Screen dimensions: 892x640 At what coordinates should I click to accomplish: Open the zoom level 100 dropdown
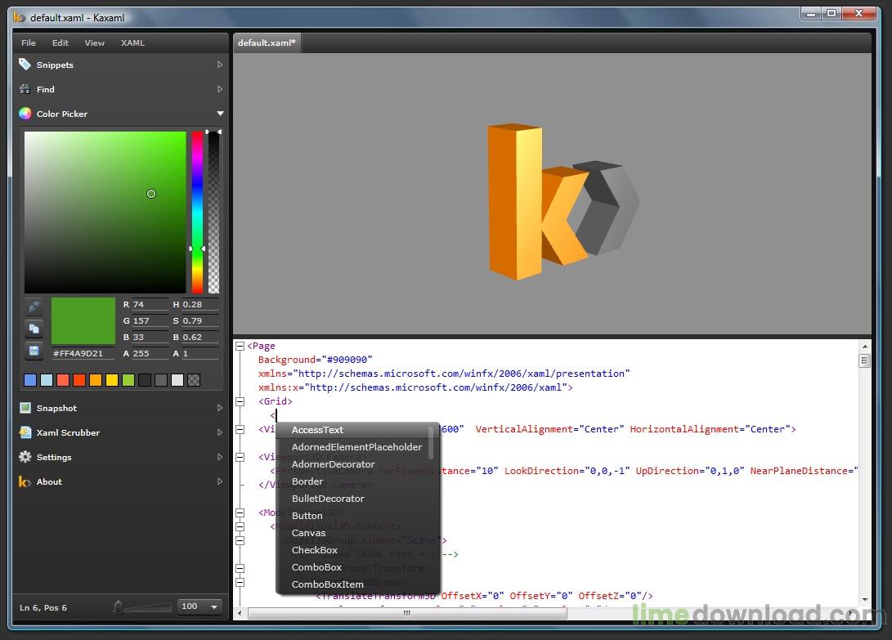(214, 606)
